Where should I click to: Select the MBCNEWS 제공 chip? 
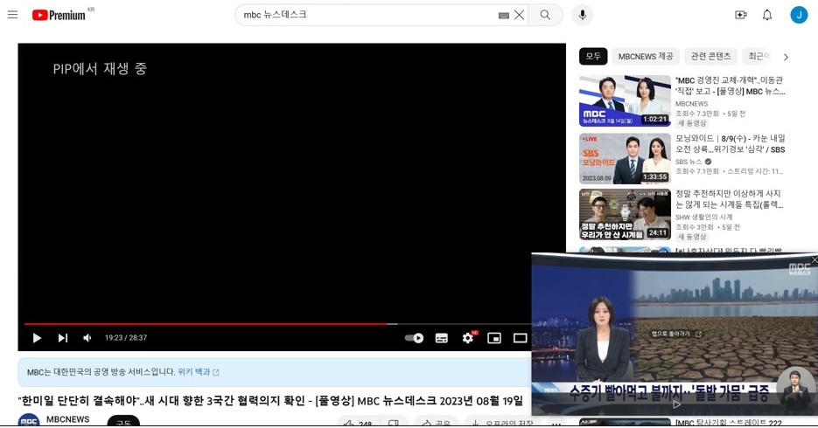pyautogui.click(x=646, y=56)
